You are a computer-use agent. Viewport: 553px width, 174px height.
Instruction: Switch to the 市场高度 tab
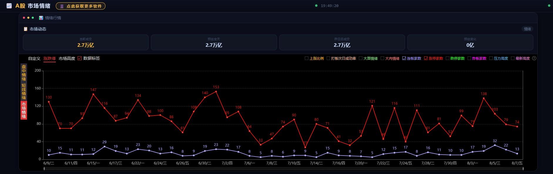point(67,58)
